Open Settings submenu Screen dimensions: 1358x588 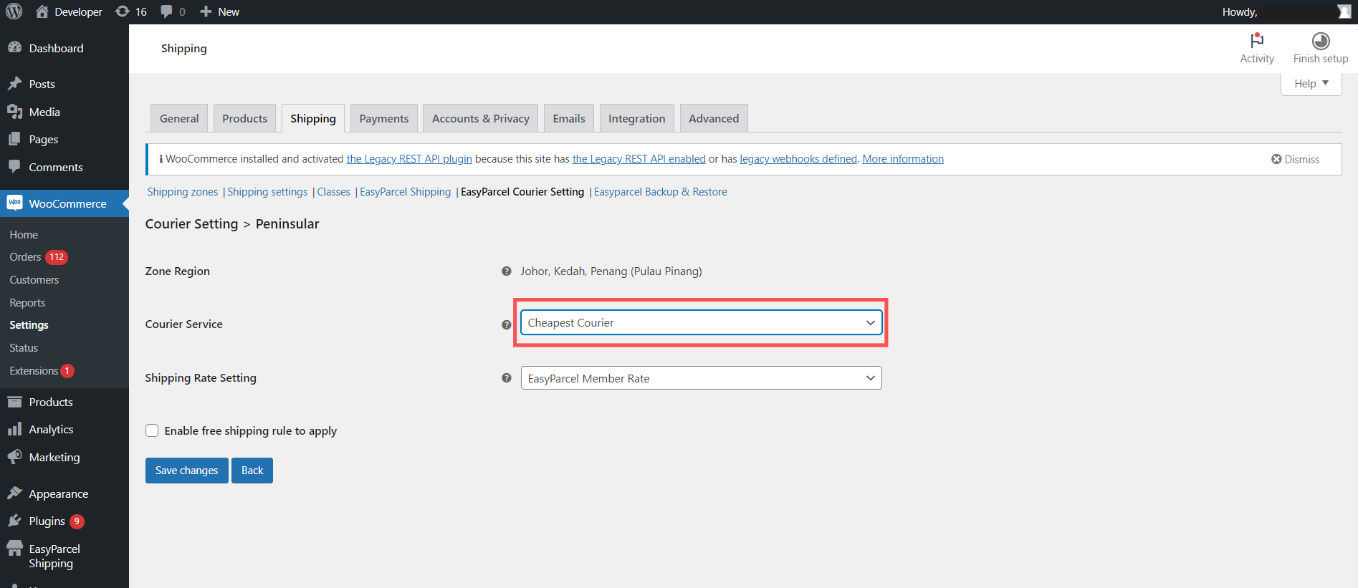coord(29,325)
